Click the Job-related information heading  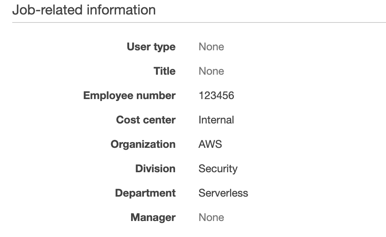84,10
